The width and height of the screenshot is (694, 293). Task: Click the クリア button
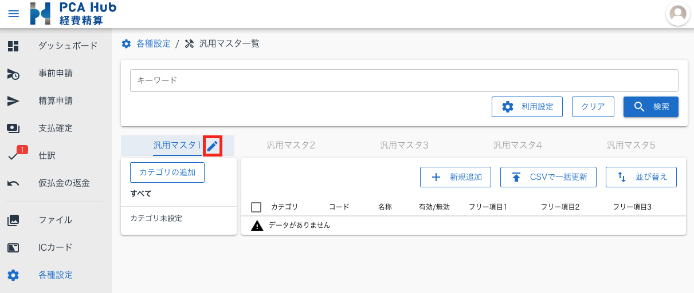click(x=593, y=107)
